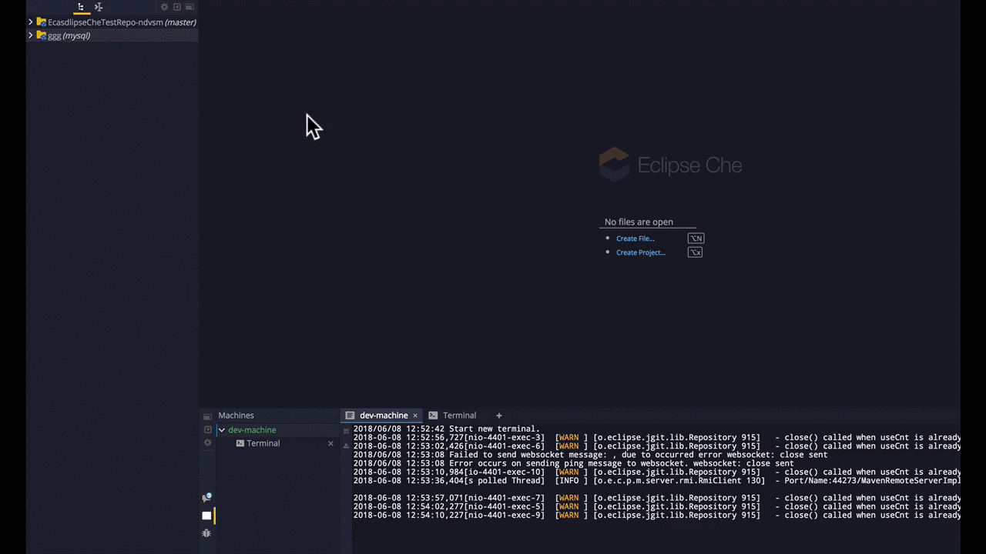Open the Debug panel bug icon
This screenshot has height=554, width=986.
tap(206, 532)
